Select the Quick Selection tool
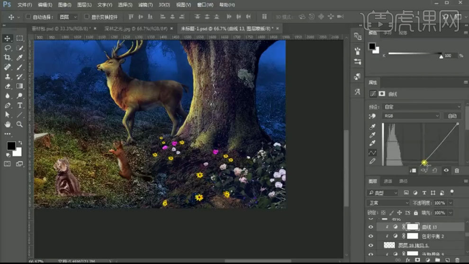Image resolution: width=469 pixels, height=264 pixels. (20, 48)
